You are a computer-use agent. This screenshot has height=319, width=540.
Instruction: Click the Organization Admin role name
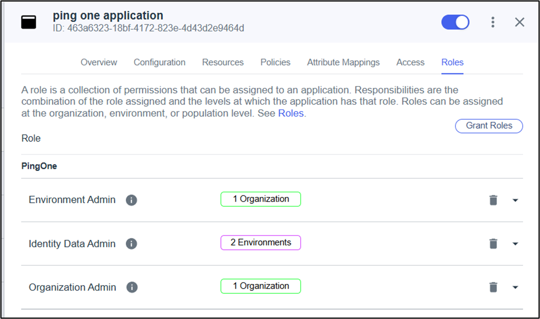[x=72, y=287]
